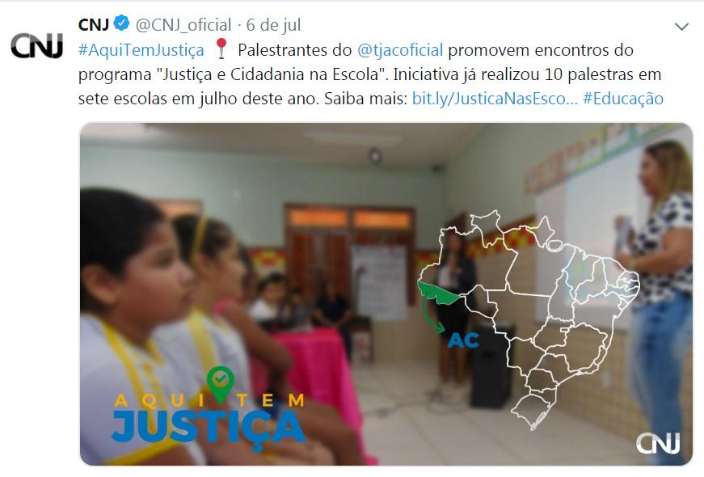
Task: Click the @CNJ_oficial handle
Action: coord(183,25)
